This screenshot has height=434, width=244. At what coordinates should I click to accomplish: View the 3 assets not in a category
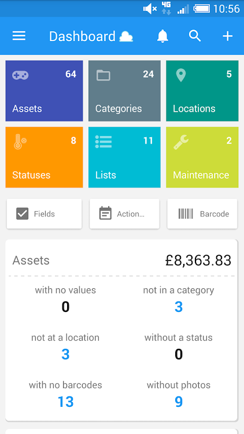[x=179, y=307]
